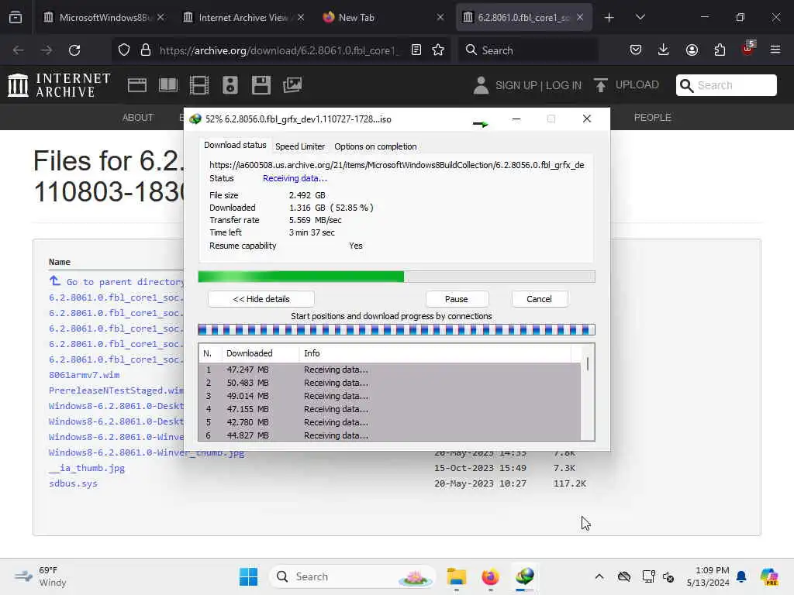
Task: Click the green download progress bar
Action: point(396,277)
